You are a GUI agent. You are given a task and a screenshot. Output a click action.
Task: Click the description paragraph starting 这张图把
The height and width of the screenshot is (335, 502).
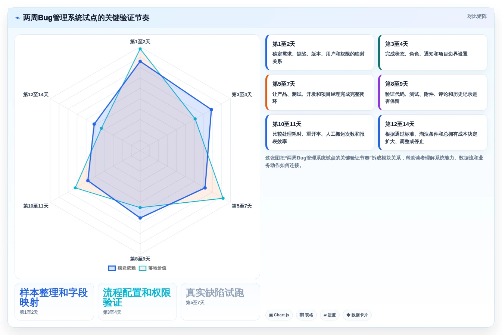pos(374,162)
